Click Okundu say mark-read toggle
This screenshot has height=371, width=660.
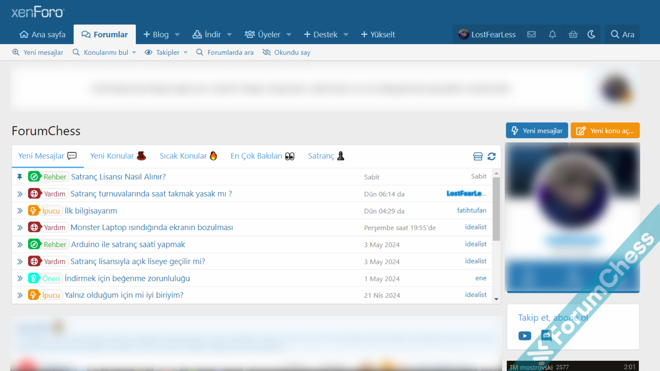point(286,52)
